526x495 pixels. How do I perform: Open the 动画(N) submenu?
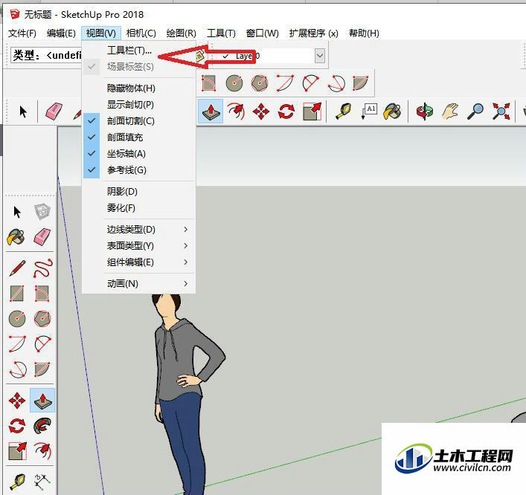coord(139,283)
